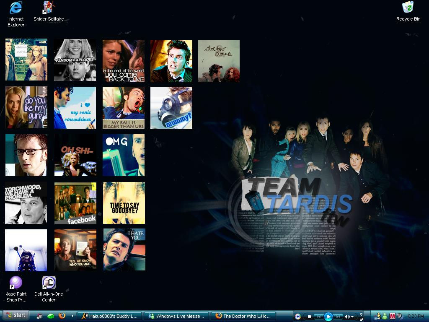Image resolution: width=429 pixels, height=322 pixels.
Task: Open the Recycle Bin
Action: (x=407, y=8)
